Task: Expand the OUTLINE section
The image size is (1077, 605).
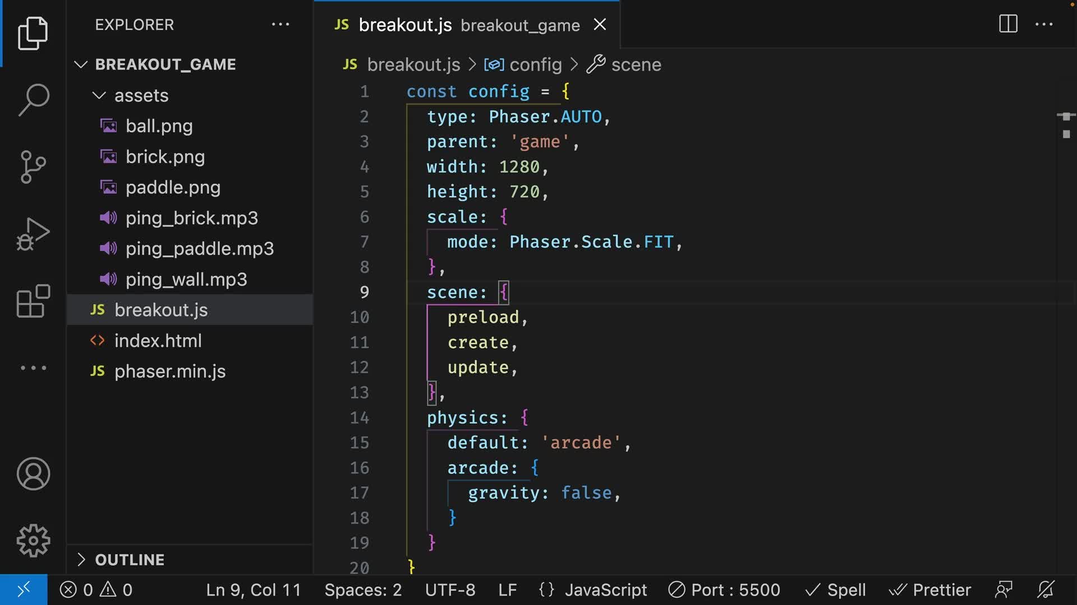Action: click(190, 560)
